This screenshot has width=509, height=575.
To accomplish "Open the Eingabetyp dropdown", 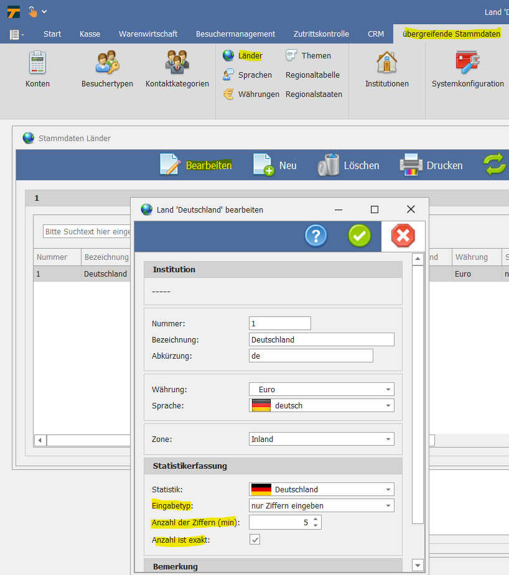I will tap(388, 505).
